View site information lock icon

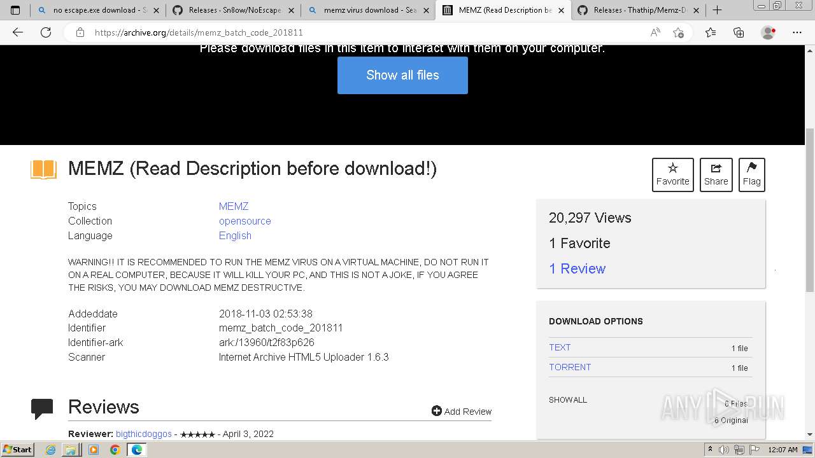tap(80, 32)
